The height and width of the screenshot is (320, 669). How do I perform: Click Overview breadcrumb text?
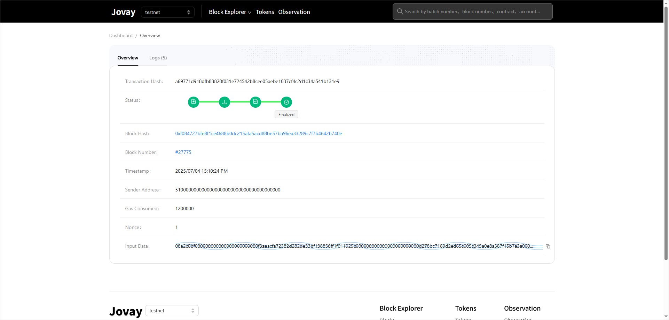tap(150, 35)
